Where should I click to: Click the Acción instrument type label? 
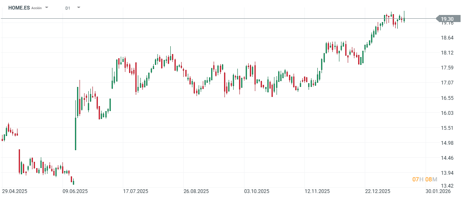tap(37, 8)
